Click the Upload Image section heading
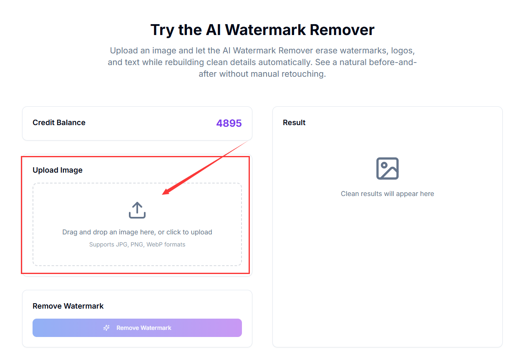The image size is (521, 357). click(x=58, y=170)
